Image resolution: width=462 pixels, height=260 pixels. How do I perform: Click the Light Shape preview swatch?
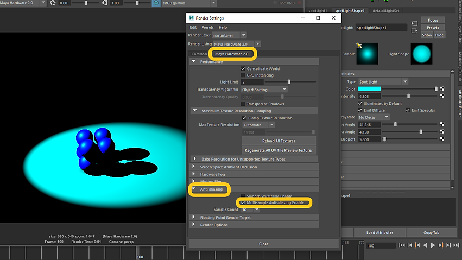(x=422, y=54)
